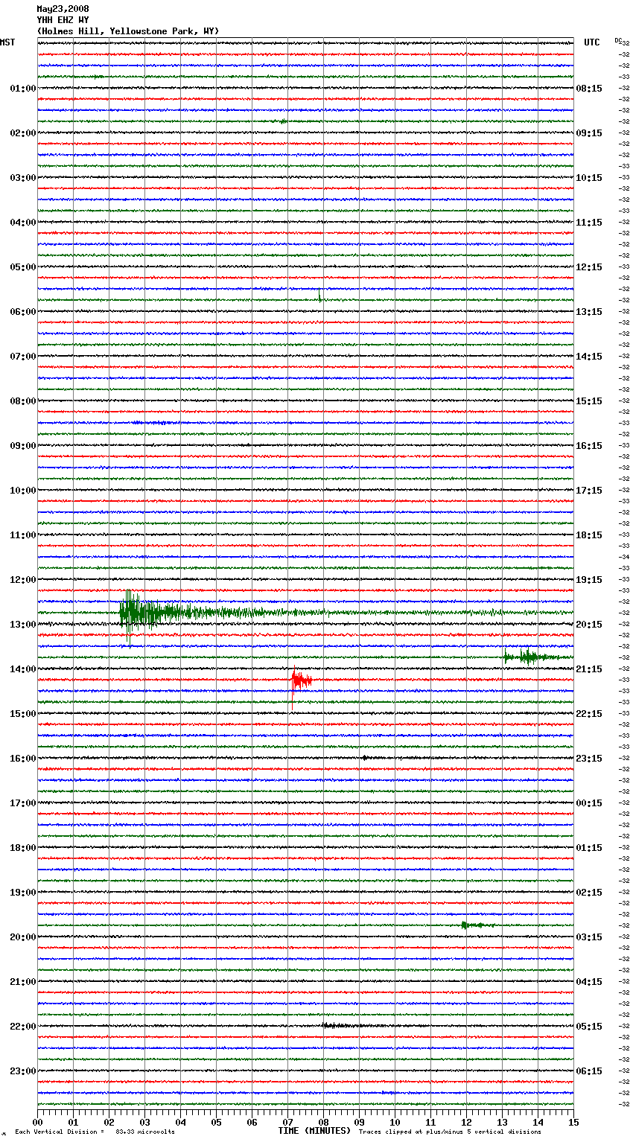This screenshot has width=633, height=1142.
Task: Click minute 07 on the bottom axis
Action: point(288,1123)
